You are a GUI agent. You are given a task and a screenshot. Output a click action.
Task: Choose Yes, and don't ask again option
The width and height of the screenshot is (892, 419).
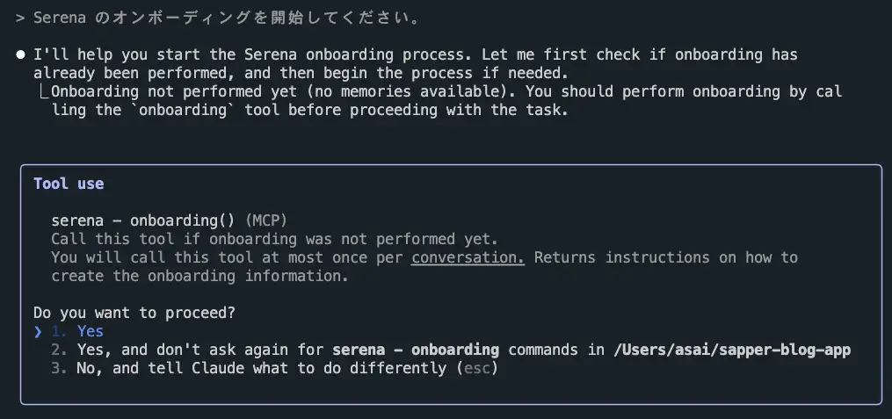tap(451, 350)
